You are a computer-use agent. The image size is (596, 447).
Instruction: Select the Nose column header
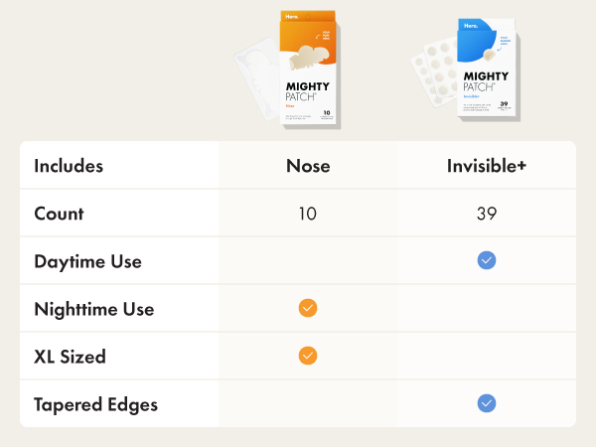tap(308, 166)
